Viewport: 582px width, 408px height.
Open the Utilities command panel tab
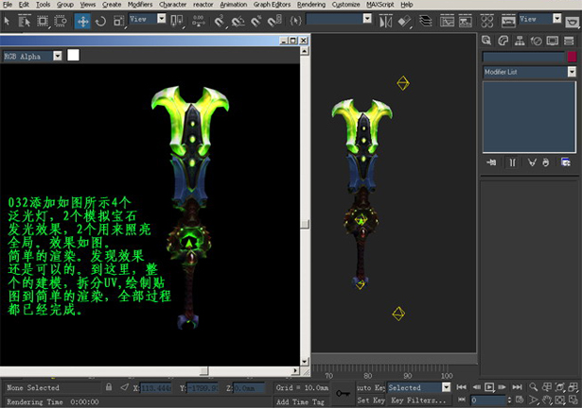[x=569, y=40]
